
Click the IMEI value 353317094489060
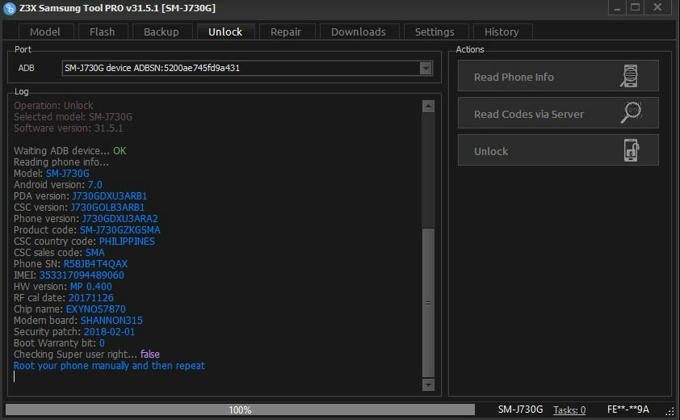(x=82, y=275)
